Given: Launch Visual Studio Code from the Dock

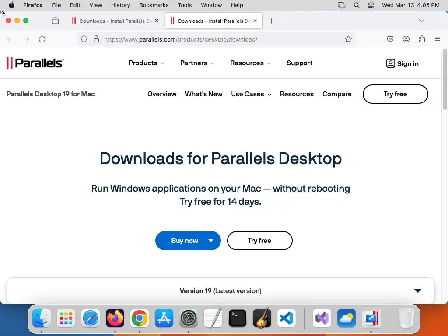Looking at the screenshot, I should tap(286, 318).
